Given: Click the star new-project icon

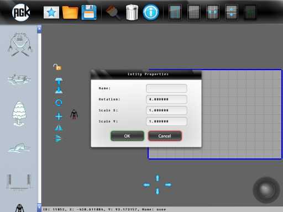Looking at the screenshot, I should point(51,12).
